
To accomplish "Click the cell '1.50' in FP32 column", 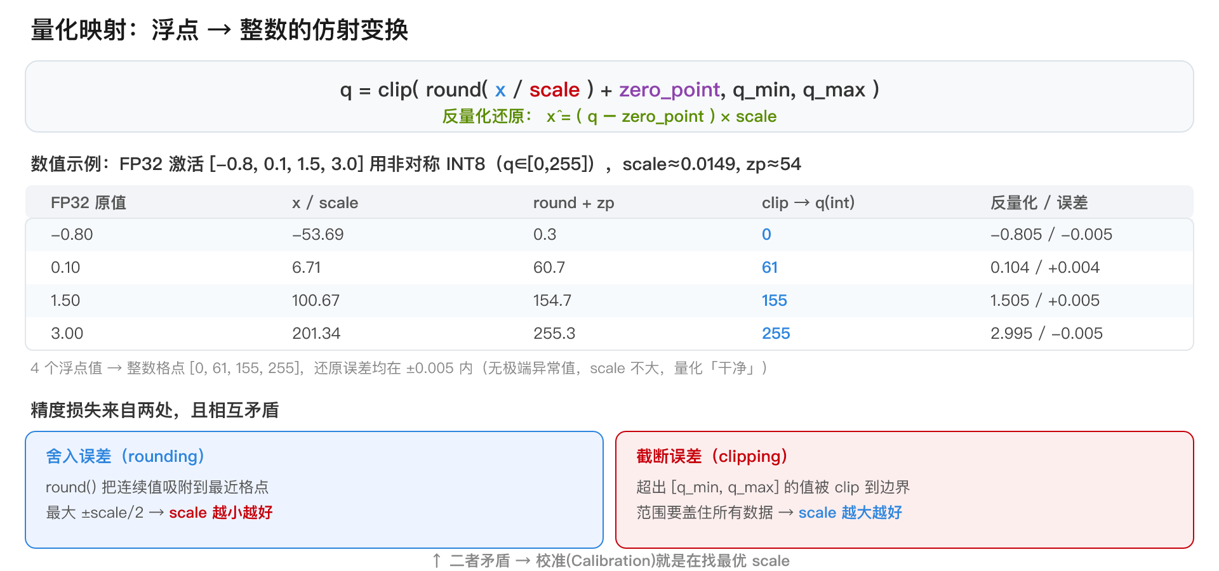I will point(65,301).
